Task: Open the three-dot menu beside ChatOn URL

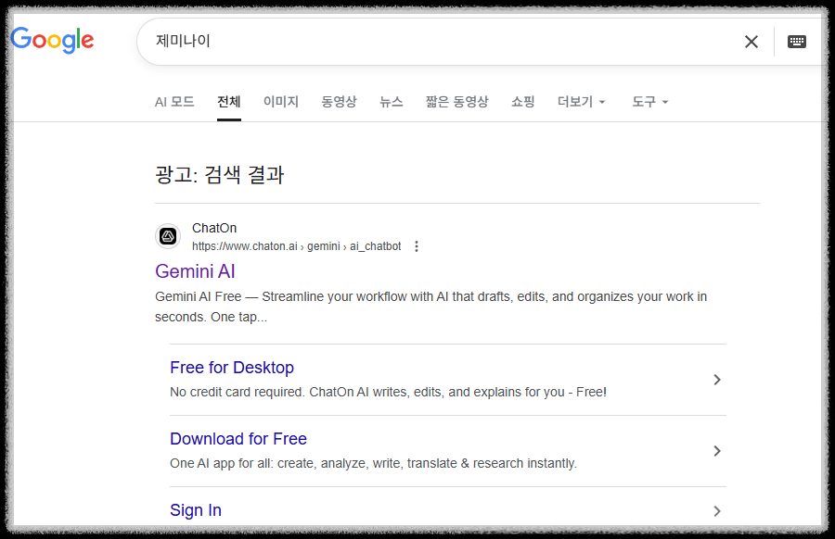Action: click(x=417, y=246)
